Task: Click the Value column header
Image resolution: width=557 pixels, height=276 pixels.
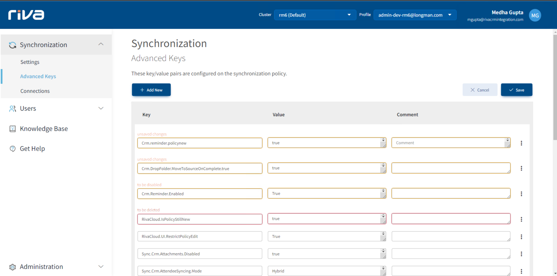Action: 278,115
